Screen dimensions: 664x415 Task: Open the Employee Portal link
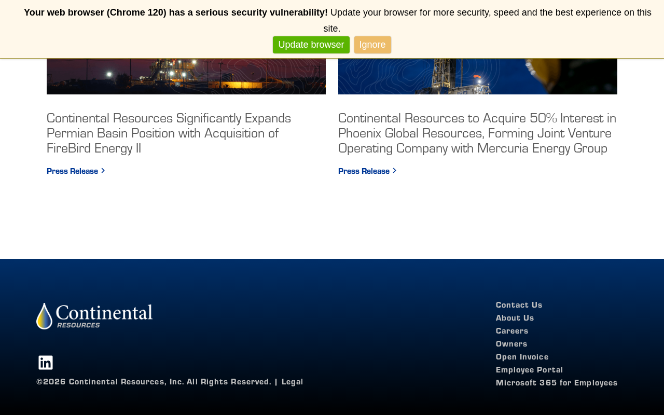(x=529, y=370)
